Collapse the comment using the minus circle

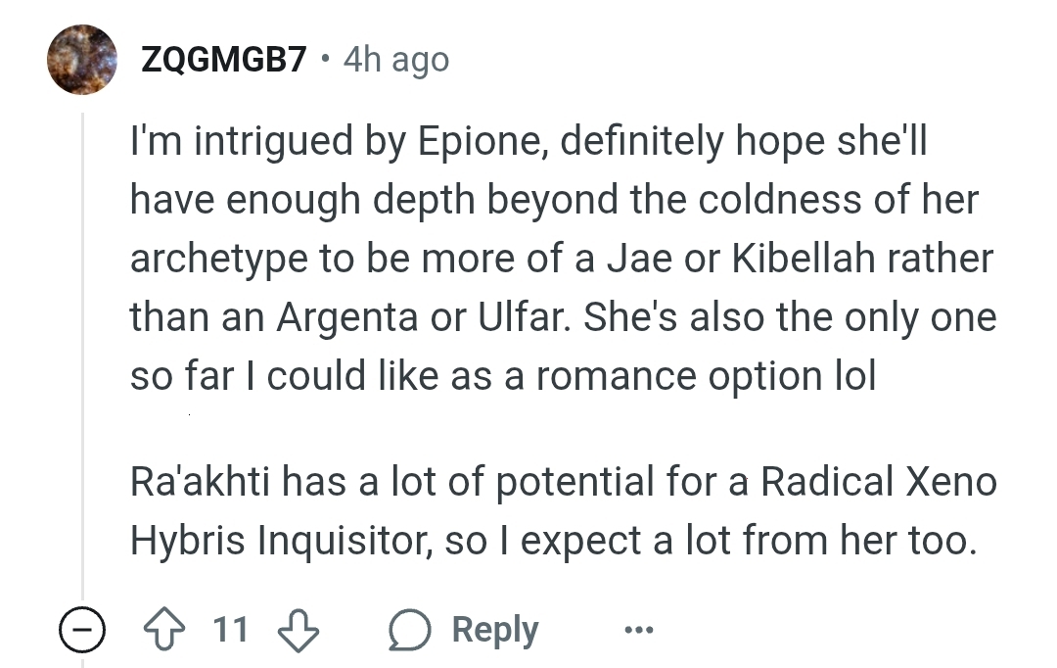[x=82, y=631]
